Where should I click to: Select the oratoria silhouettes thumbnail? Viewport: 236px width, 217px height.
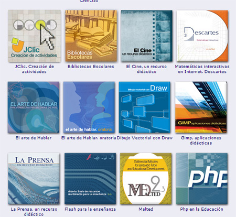(89, 107)
